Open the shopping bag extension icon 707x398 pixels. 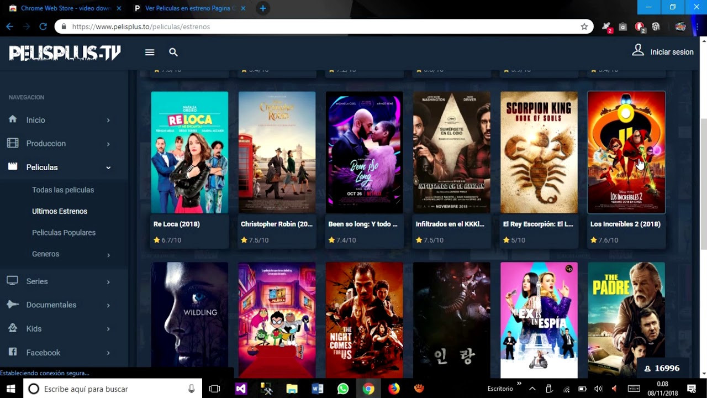(x=623, y=27)
